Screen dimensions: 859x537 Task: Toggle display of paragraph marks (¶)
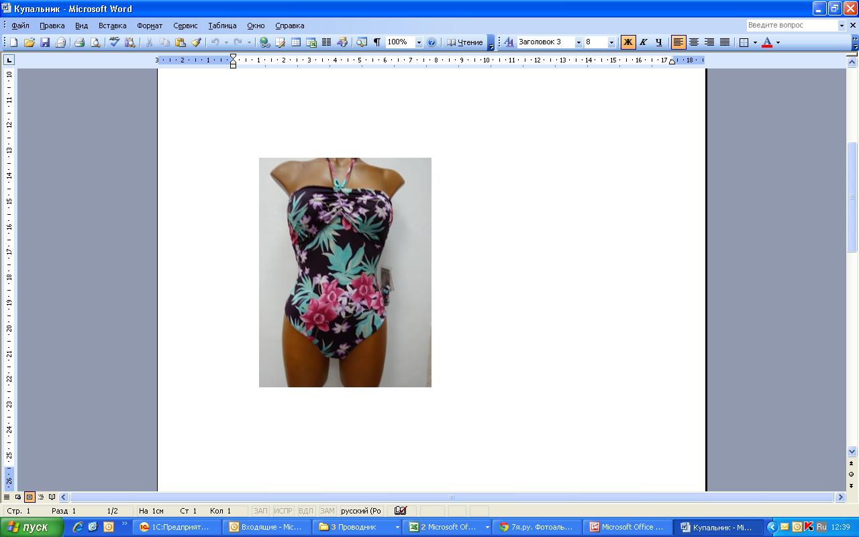point(377,42)
